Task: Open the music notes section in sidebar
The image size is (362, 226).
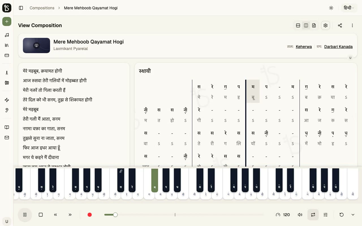Action: 7,35
